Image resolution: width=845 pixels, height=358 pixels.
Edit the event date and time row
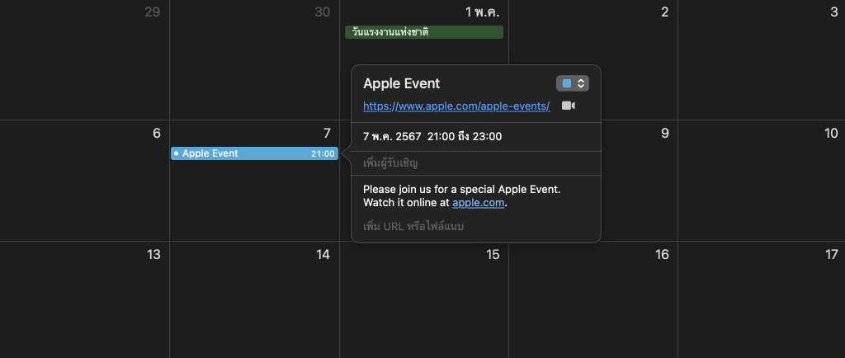pyautogui.click(x=432, y=137)
